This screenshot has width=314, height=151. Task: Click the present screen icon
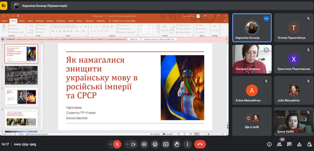[x=166, y=144]
